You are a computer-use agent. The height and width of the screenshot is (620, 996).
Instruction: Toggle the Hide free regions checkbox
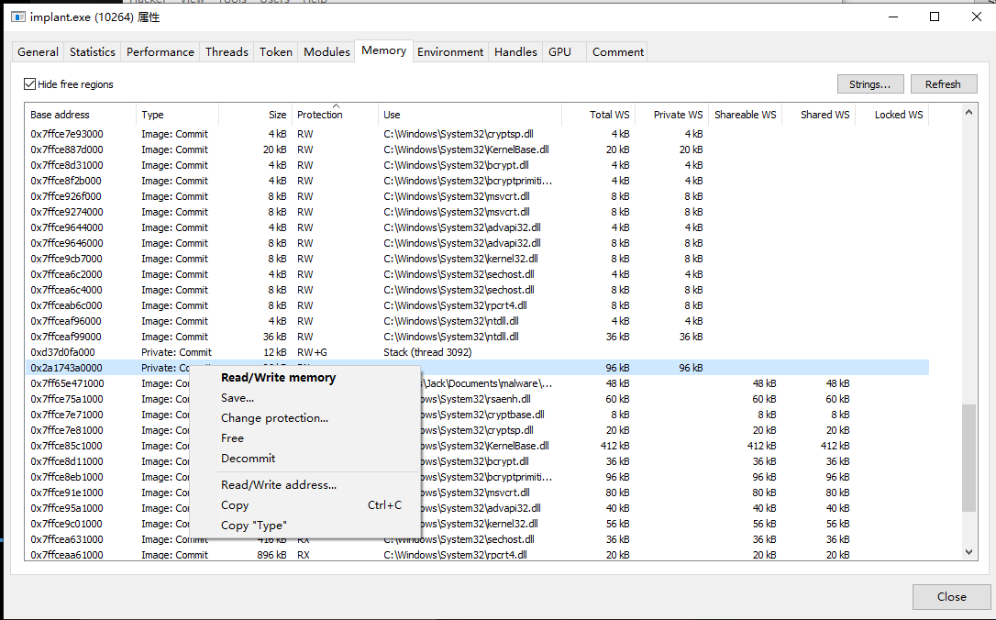click(x=30, y=84)
